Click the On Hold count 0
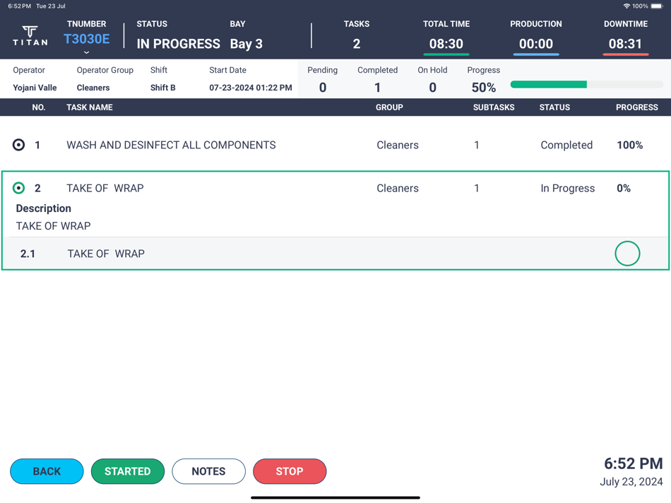Screen dimensions: 671x503 433,88
